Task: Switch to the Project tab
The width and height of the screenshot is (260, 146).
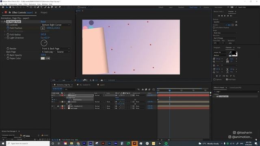Action: 44,13
